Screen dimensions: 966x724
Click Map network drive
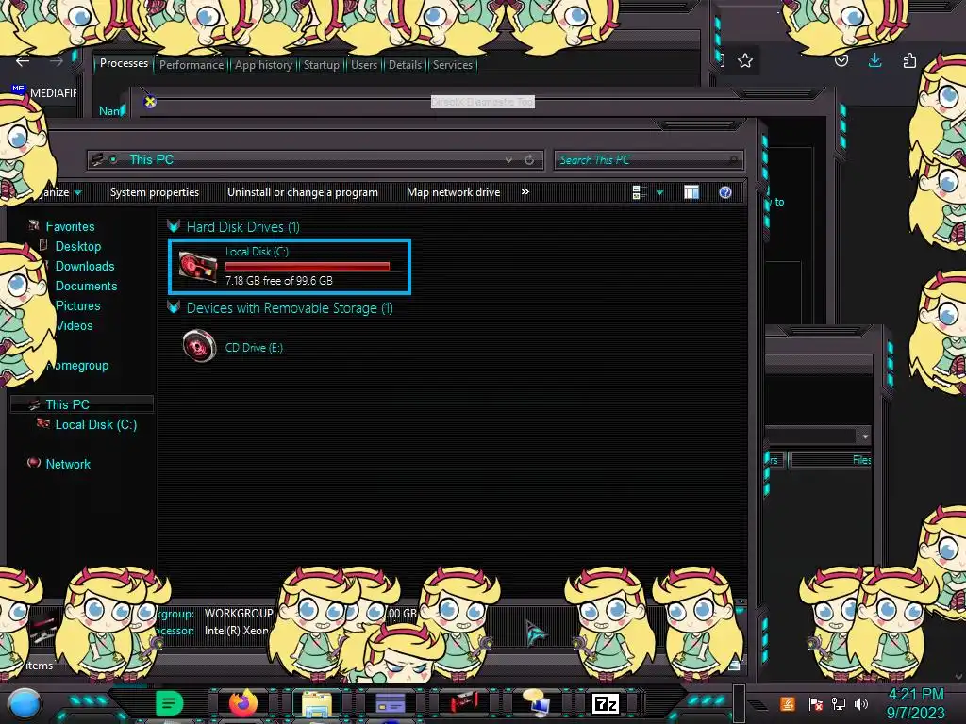point(454,192)
